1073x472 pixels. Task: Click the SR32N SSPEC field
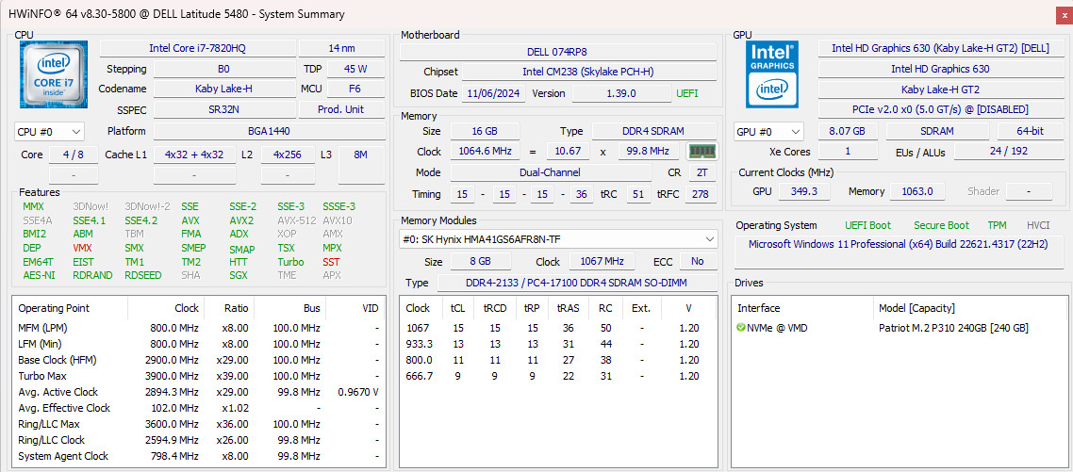[x=224, y=109]
